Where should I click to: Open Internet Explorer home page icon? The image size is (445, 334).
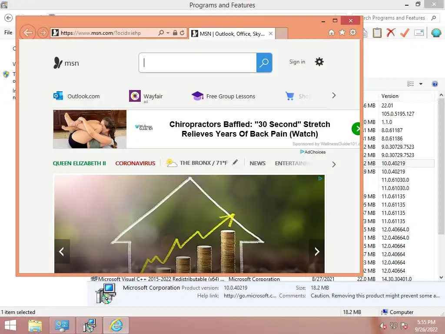tap(332, 33)
